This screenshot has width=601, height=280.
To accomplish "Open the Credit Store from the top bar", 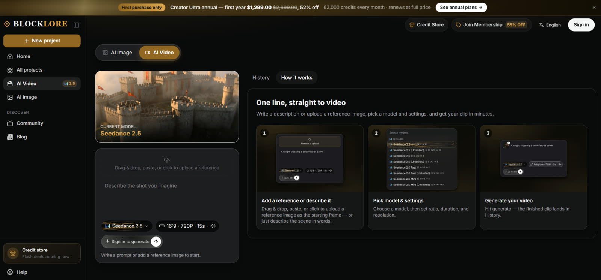I will click(426, 25).
